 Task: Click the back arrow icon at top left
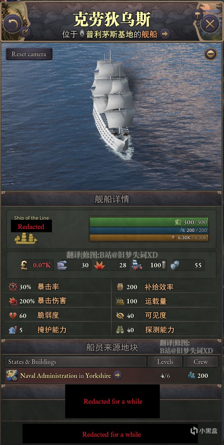(12, 24)
